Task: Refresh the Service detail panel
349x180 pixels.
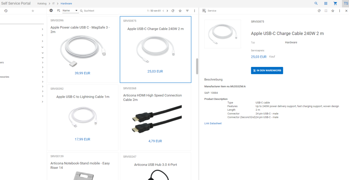Action: coord(319,11)
